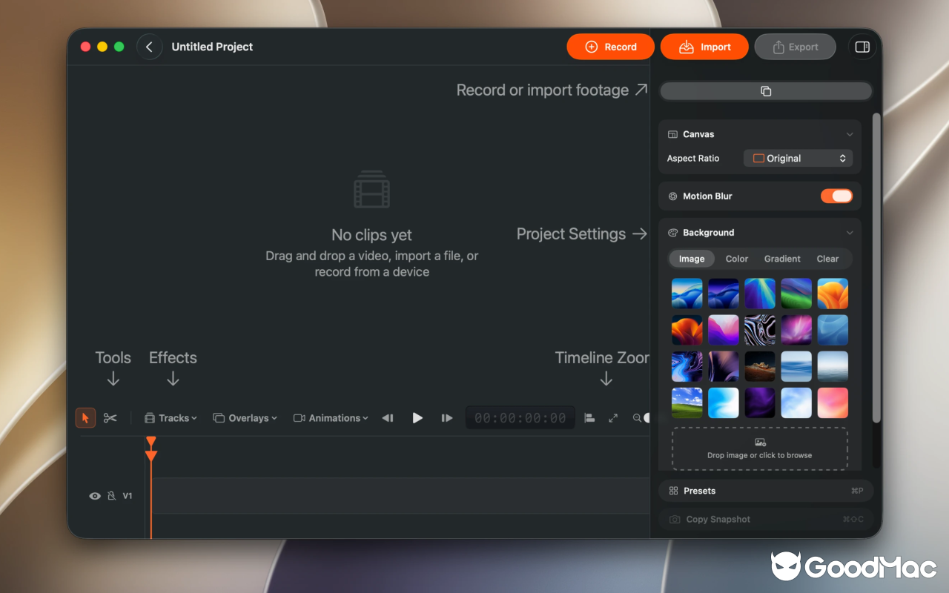Click the Export button
Screen dimensions: 949x593
pyautogui.click(x=795, y=47)
